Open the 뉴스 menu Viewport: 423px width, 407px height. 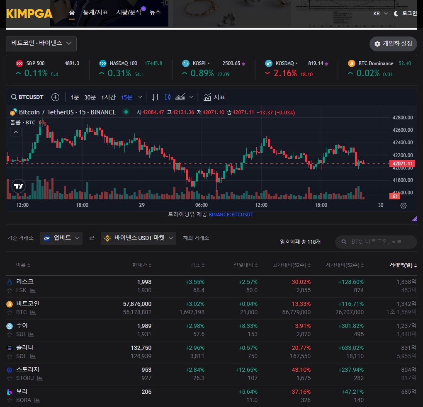155,12
